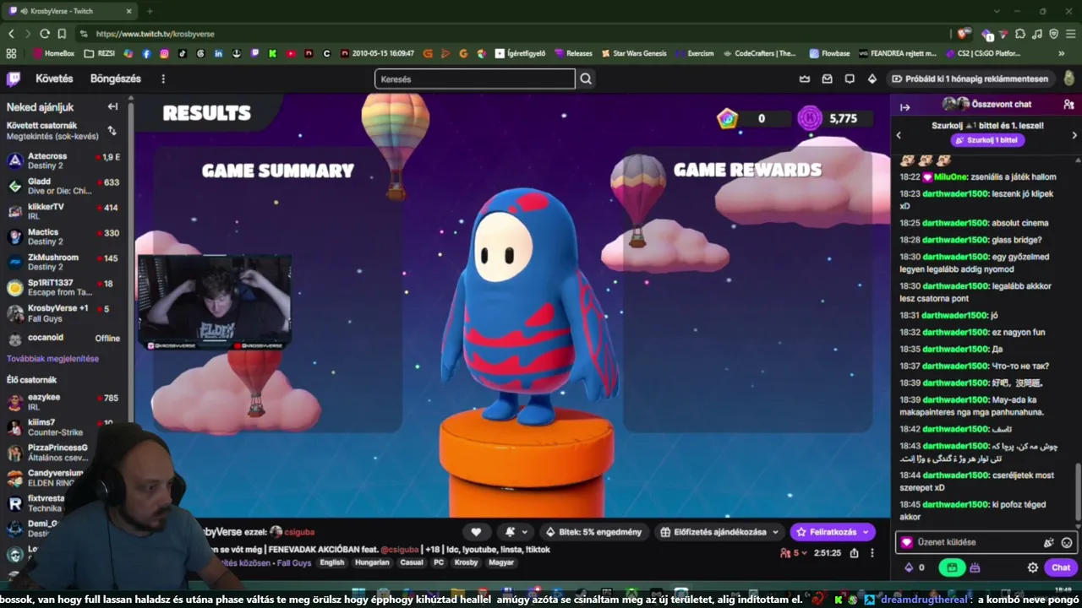Collapse the Neked ajánljuk sidebar
The image size is (1082, 608).
pos(112,106)
